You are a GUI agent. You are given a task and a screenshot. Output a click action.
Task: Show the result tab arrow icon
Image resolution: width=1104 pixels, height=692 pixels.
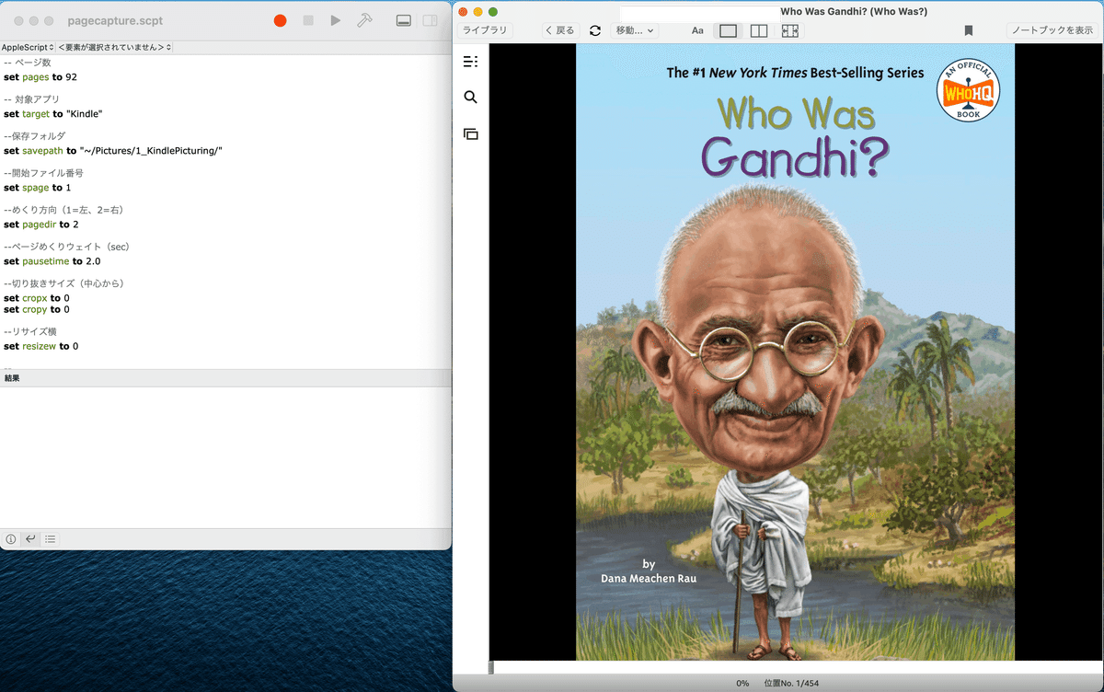30,539
